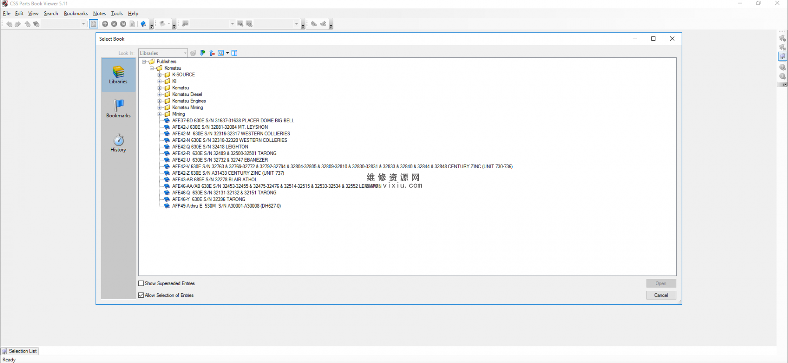Click the back navigation arrow in main toolbar
The image size is (788, 363).
[x=9, y=24]
